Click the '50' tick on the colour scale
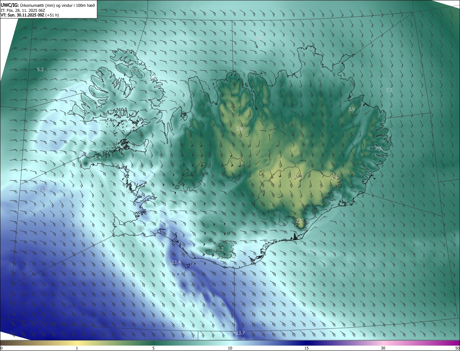460x351 pixels. (457, 348)
